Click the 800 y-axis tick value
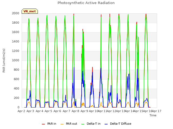The height and width of the screenshot is (129, 173). click(x=16, y=70)
